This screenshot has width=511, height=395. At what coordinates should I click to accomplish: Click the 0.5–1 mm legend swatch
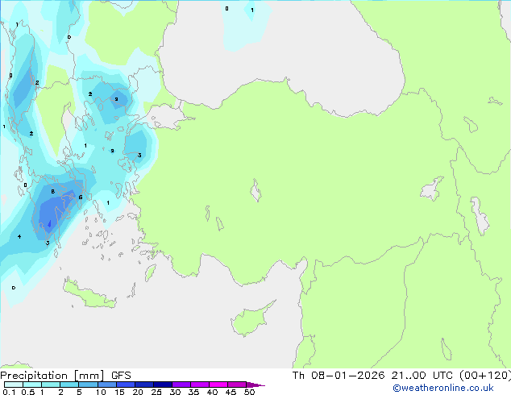pos(32,385)
